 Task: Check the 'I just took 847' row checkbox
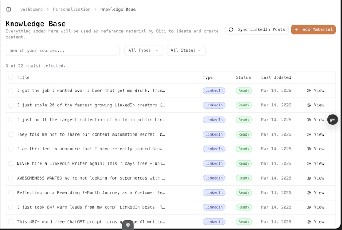[11, 207]
